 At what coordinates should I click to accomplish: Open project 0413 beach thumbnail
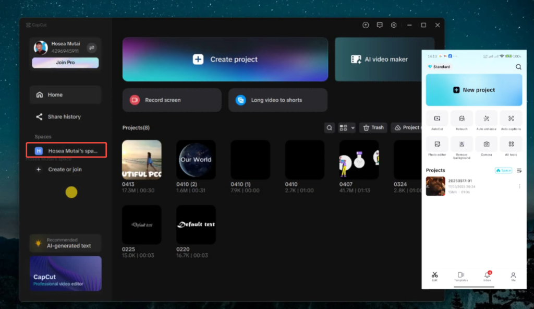tap(142, 160)
